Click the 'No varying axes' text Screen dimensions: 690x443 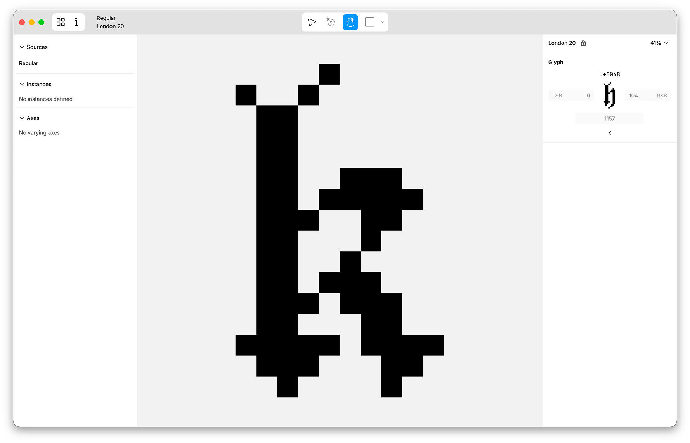pyautogui.click(x=39, y=133)
